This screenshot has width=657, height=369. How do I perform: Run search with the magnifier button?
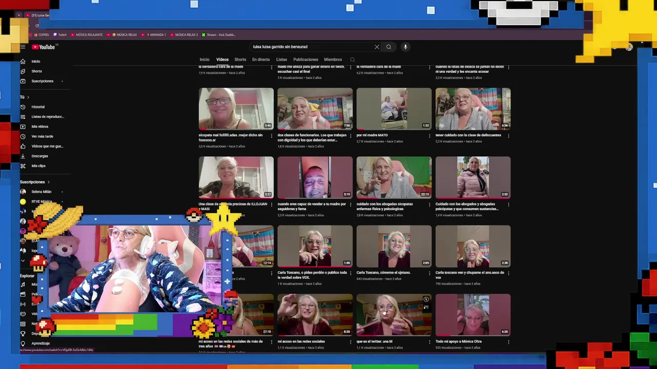click(x=389, y=47)
